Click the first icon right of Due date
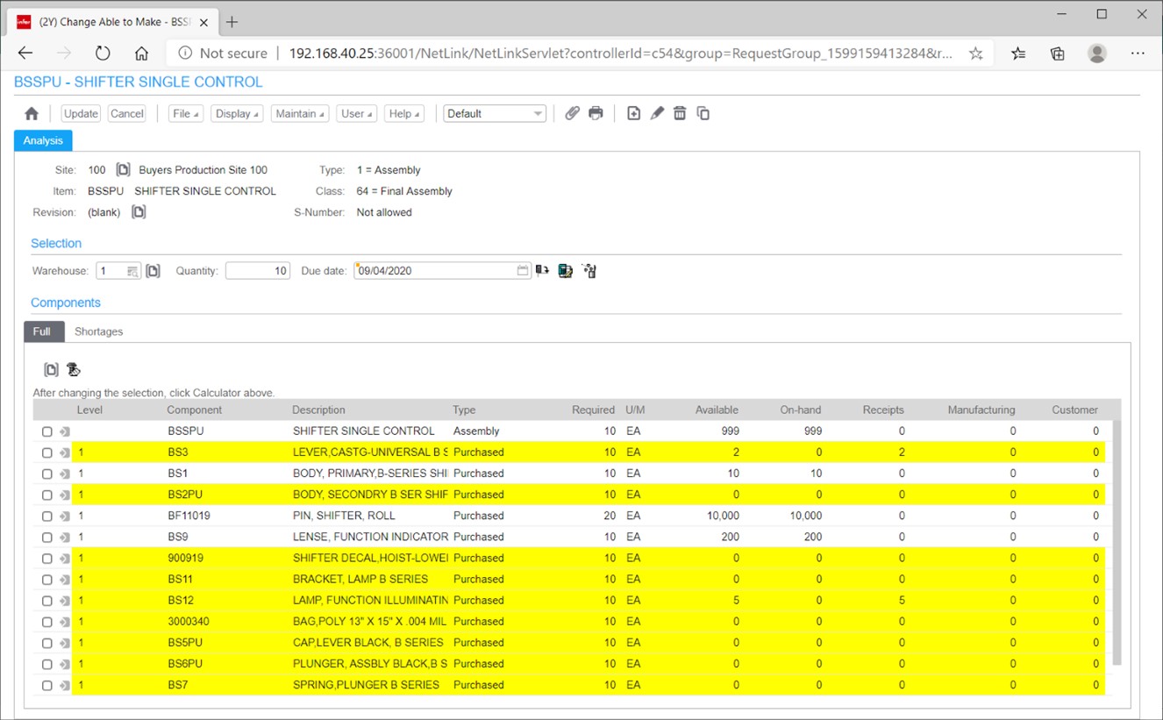Viewport: 1163px width, 720px height. (x=542, y=271)
